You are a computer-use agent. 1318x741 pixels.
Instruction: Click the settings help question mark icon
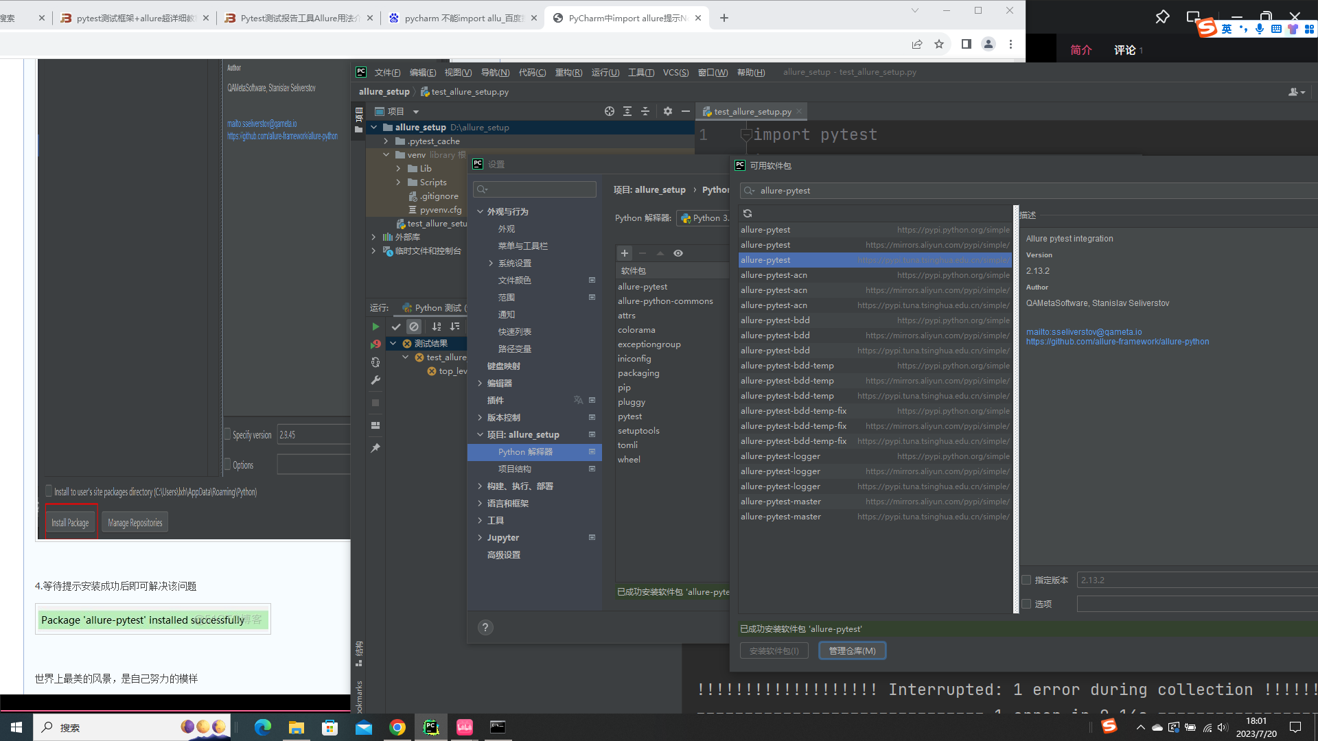tap(485, 627)
